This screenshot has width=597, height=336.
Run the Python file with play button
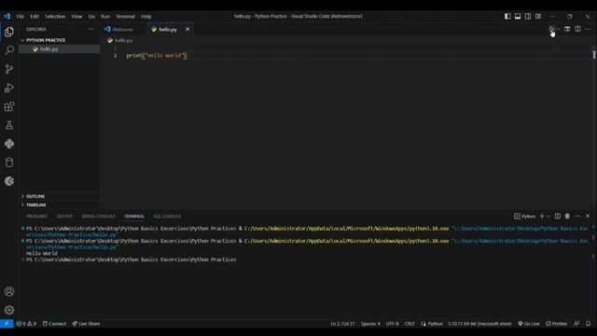tap(551, 29)
